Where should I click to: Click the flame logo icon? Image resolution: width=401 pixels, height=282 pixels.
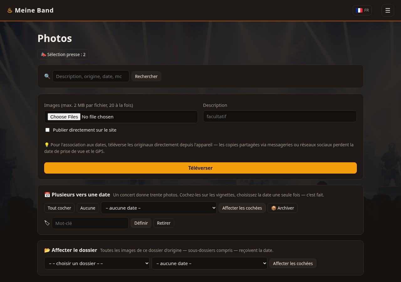pos(10,10)
